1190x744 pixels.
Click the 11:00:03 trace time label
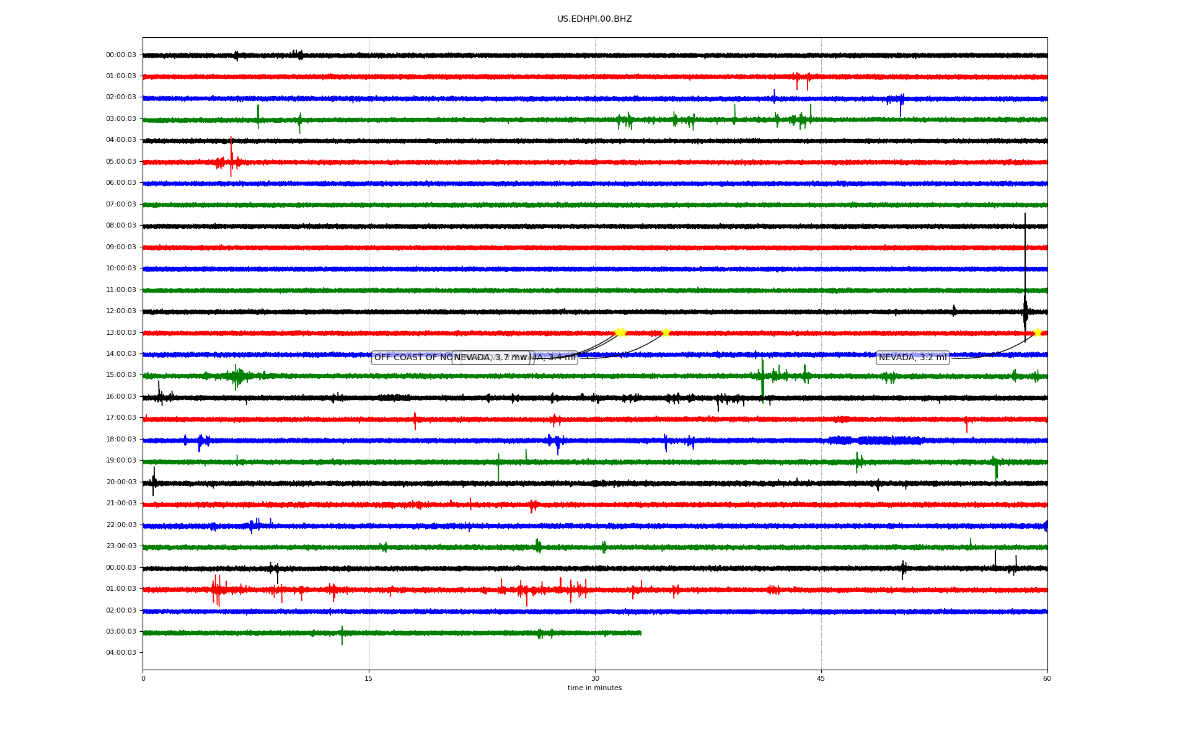point(121,290)
